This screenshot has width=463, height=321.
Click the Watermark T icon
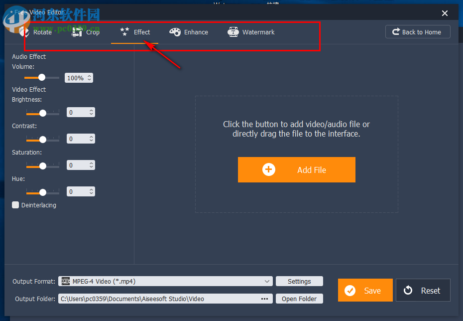click(x=233, y=32)
